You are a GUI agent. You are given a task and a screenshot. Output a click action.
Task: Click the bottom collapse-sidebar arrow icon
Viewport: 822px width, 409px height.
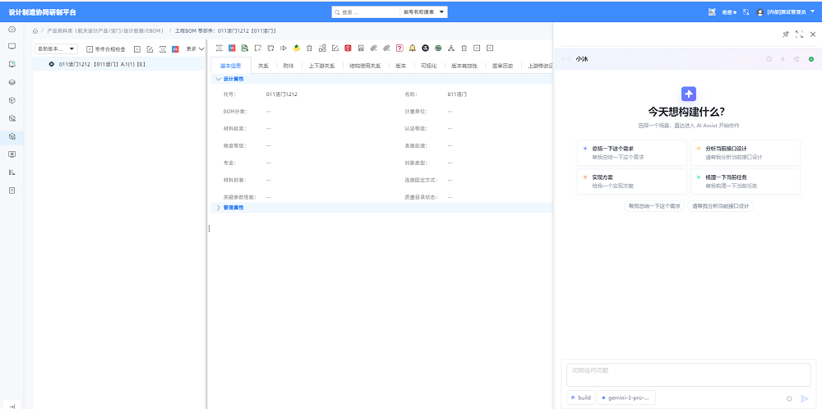point(12,406)
